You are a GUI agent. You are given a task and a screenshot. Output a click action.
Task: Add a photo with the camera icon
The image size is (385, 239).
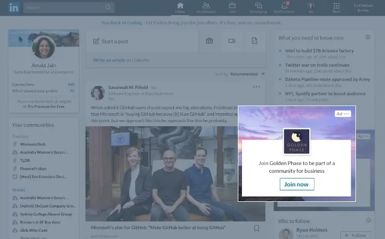click(x=209, y=41)
